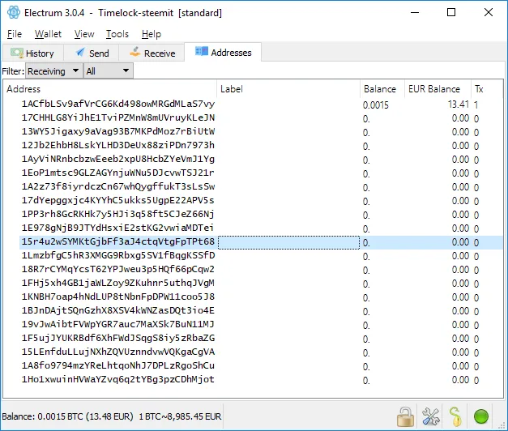
Task: Select address 19vJwAibtFVWpYGR7auc7MaXSk7BuN11MJ
Action: pos(118,324)
